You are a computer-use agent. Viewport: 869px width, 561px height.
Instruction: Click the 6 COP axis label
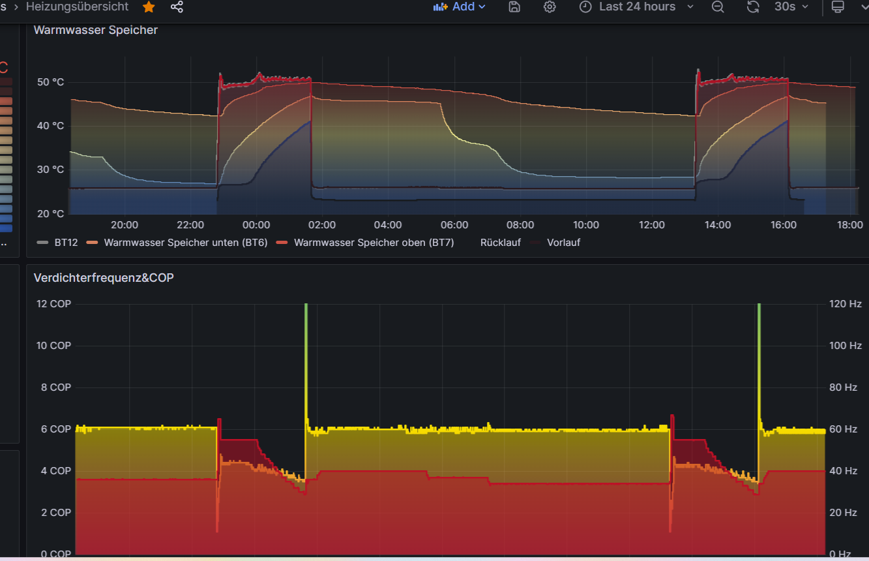[56, 429]
